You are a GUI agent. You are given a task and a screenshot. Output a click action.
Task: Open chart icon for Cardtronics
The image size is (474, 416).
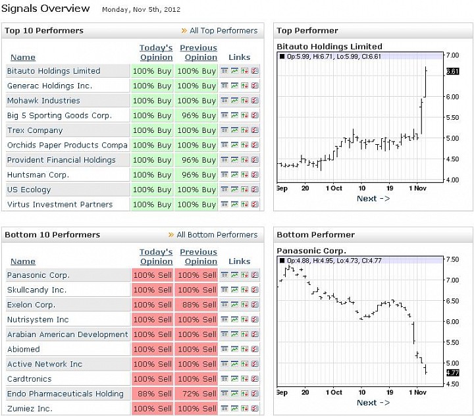pyautogui.click(x=234, y=378)
